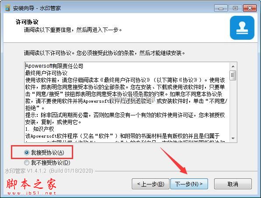Click inside the license agreement text box

coord(127,102)
